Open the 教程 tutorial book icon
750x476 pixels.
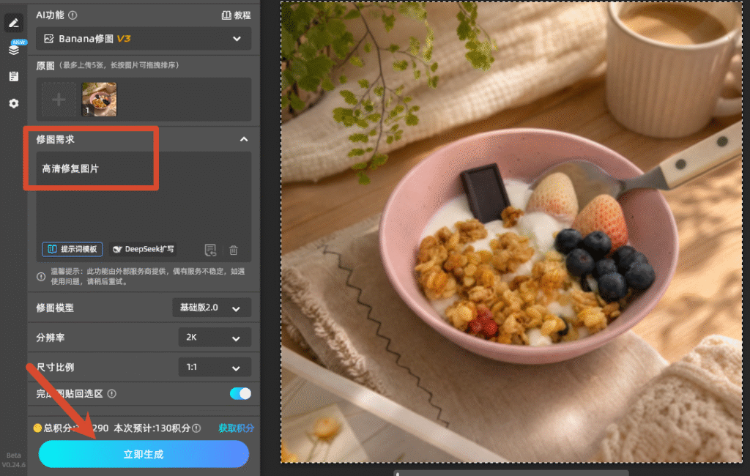[x=226, y=15]
